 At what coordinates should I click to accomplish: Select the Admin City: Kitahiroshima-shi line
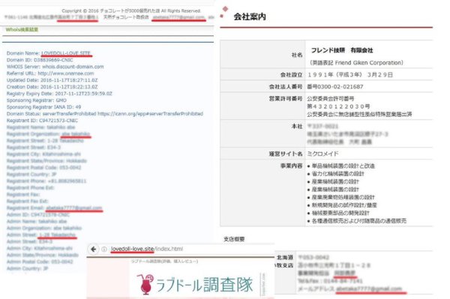(40, 248)
